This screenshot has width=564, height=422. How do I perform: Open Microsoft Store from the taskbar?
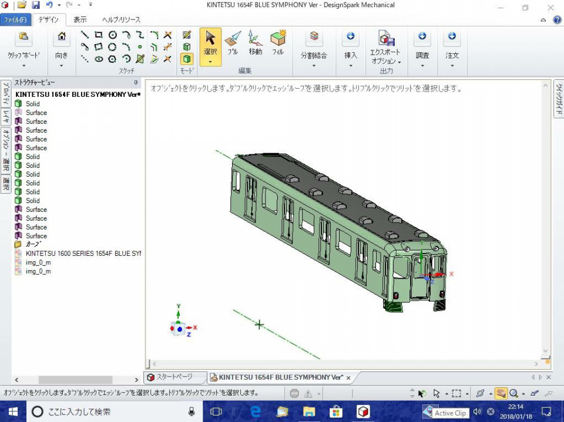336,411
